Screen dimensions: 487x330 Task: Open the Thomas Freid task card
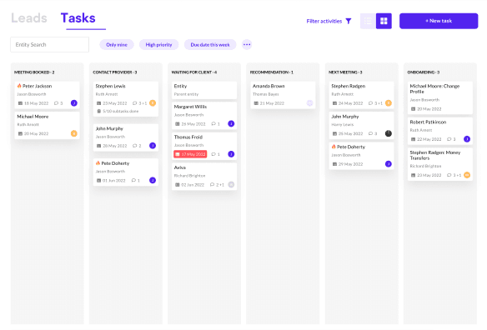[x=204, y=146]
